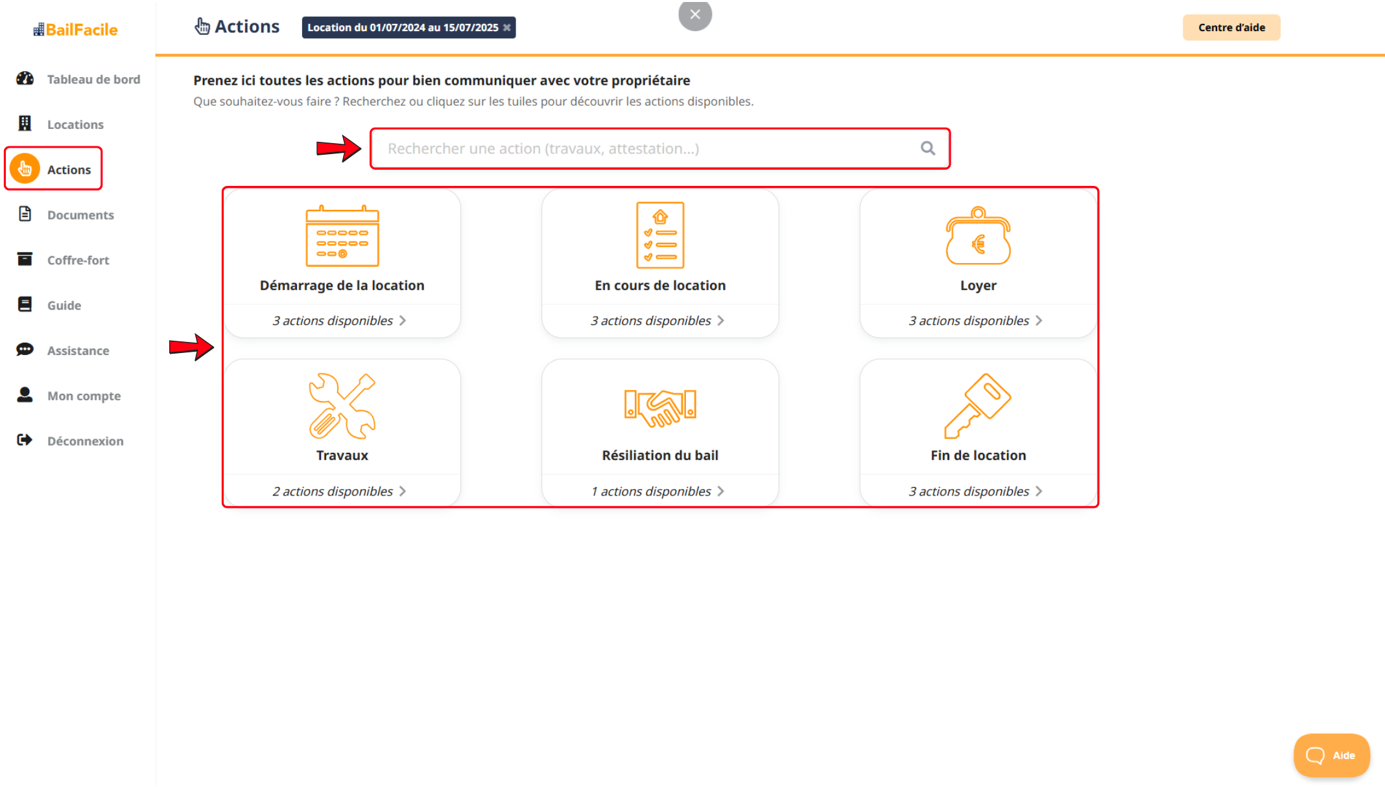The width and height of the screenshot is (1385, 787).
Task: Open the Aide chat widget
Action: tap(1331, 755)
